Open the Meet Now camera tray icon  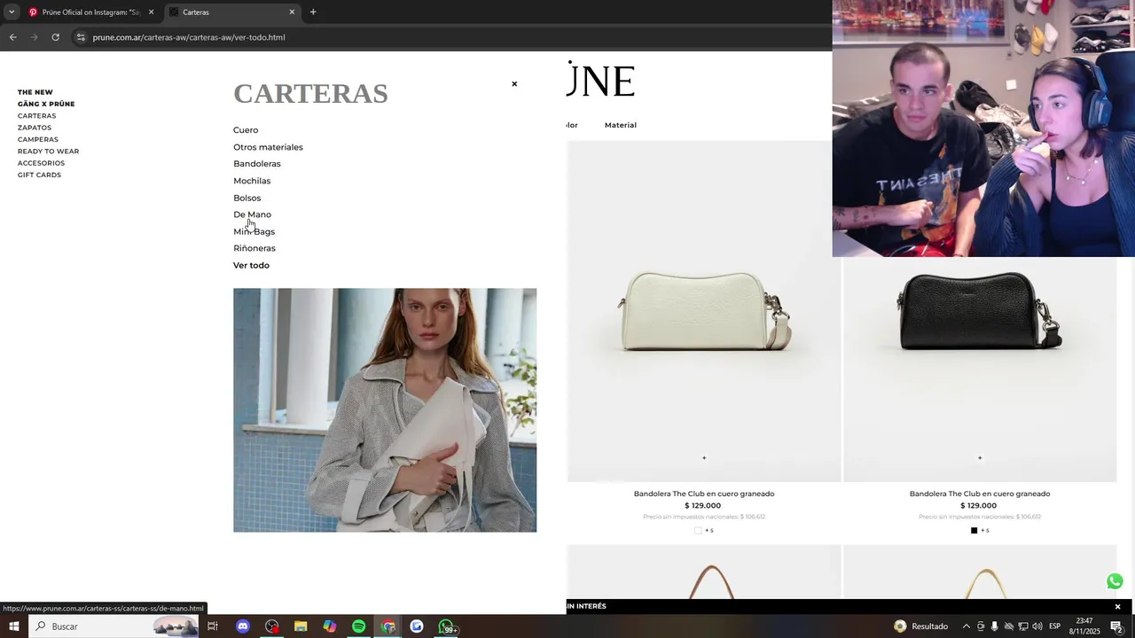pos(980,626)
